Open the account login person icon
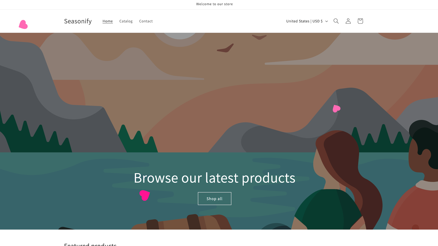 (348, 21)
